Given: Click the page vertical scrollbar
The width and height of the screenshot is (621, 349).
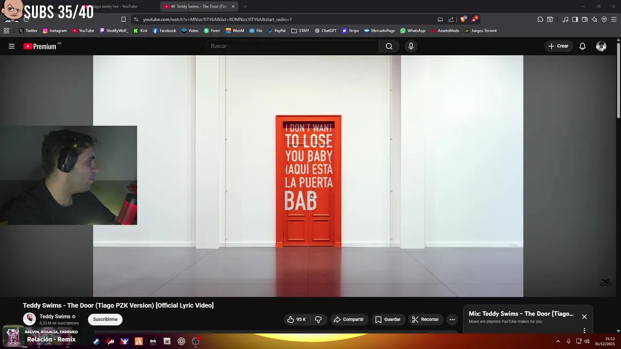Looking at the screenshot, I should pos(619,80).
